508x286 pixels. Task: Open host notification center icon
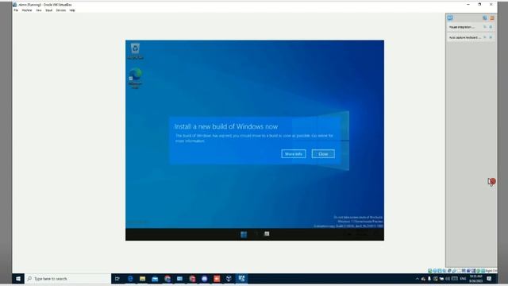489,279
